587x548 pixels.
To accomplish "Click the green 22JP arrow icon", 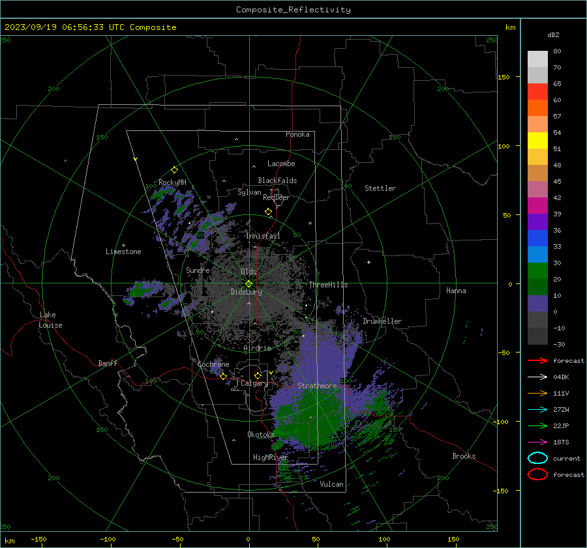I will tap(537, 425).
